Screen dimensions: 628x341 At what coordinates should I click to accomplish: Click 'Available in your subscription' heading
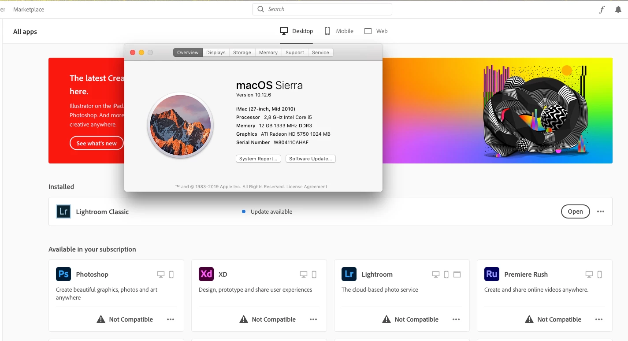click(x=92, y=249)
